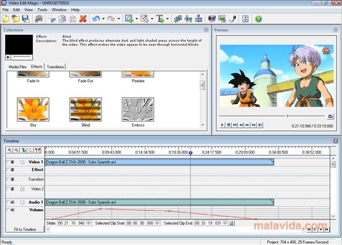Toggle the Video 1 track checkbox
Viewport: 342px width, 245px height.
8,162
